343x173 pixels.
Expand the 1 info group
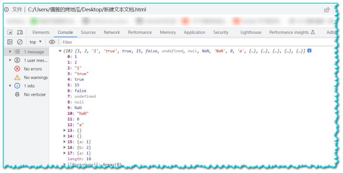(x=10, y=86)
